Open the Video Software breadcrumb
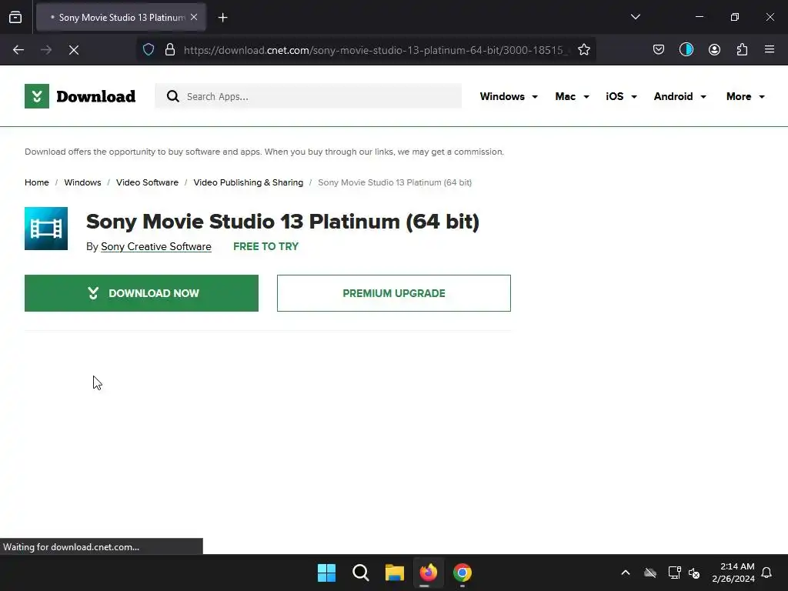The image size is (788, 591). point(147,182)
